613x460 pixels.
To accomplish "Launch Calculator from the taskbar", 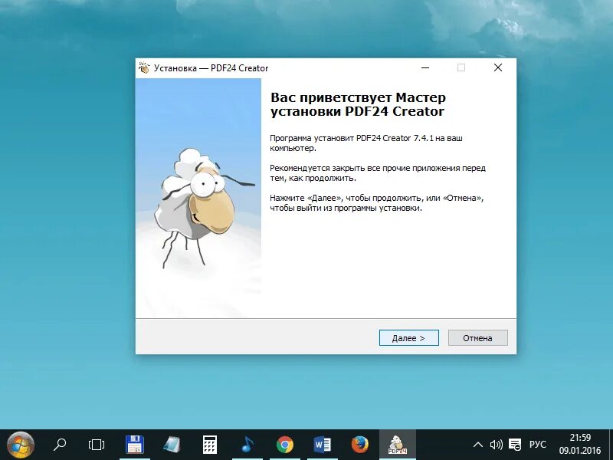I will [x=209, y=445].
